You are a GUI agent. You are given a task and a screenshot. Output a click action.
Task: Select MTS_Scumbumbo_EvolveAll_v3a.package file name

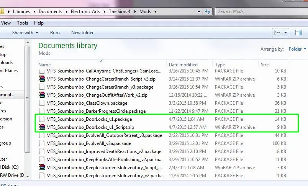(x=89, y=143)
